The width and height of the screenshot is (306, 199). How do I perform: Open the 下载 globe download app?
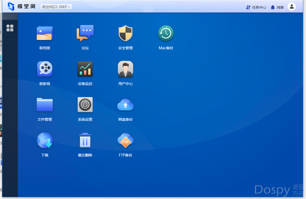(x=45, y=140)
